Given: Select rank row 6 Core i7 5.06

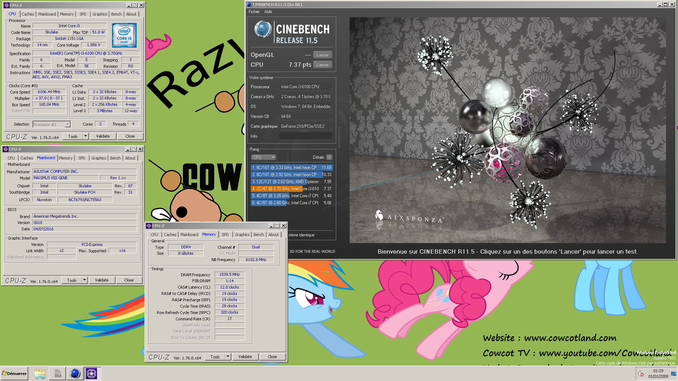Looking at the screenshot, I should pyautogui.click(x=291, y=203).
